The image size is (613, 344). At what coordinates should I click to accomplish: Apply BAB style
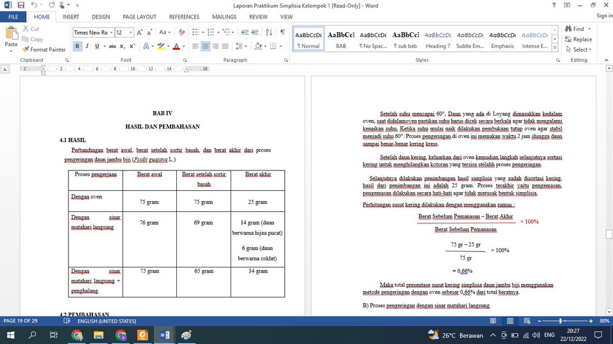341,39
